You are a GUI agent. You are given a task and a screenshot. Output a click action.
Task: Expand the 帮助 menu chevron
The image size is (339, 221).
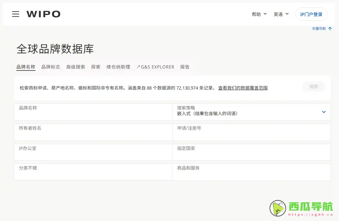[x=266, y=14]
